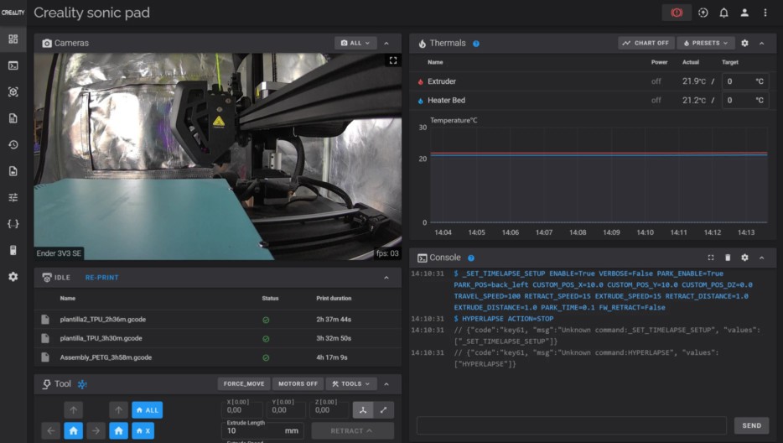Clear the console with trash icon
This screenshot has height=443, width=783.
pyautogui.click(x=728, y=258)
